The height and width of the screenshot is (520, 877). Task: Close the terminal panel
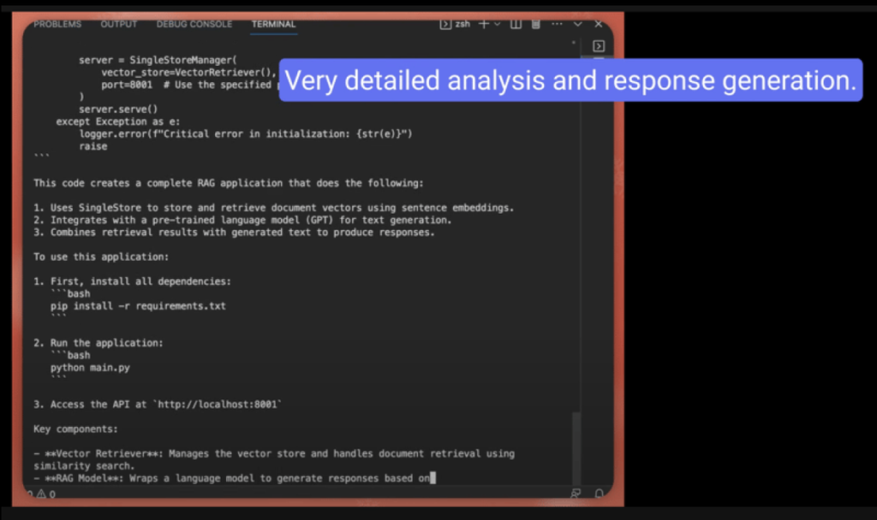click(599, 24)
